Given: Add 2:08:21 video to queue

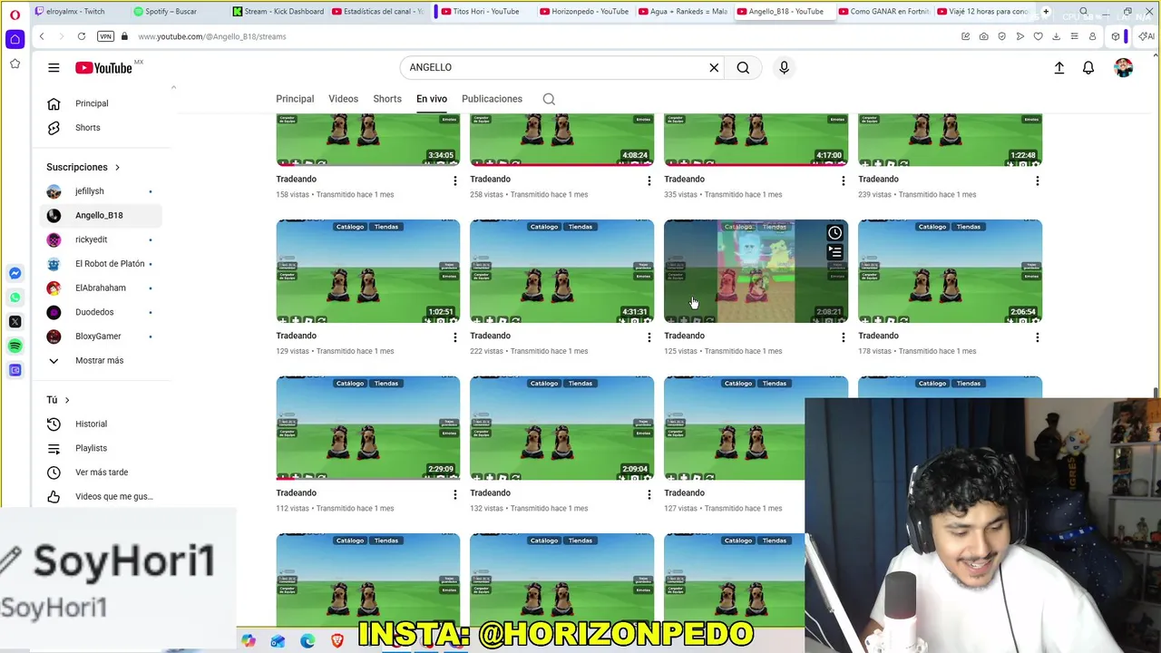Looking at the screenshot, I should tap(834, 252).
